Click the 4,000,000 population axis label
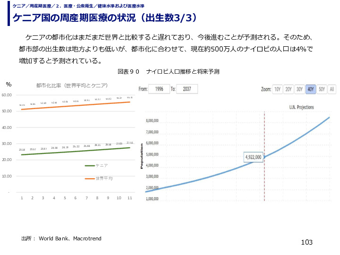 152,165
